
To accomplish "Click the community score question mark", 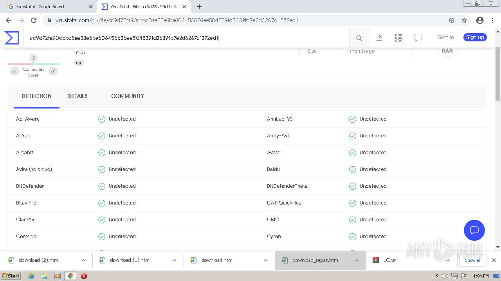I will (x=34, y=58).
